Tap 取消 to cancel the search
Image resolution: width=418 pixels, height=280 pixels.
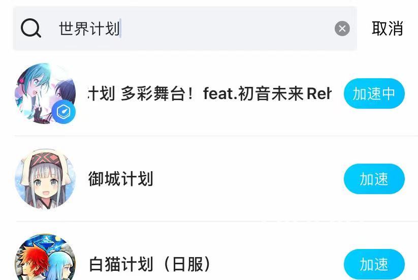click(x=387, y=28)
